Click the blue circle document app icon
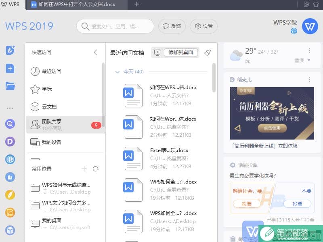The width and height of the screenshot is (323, 242). pyautogui.click(x=10, y=177)
